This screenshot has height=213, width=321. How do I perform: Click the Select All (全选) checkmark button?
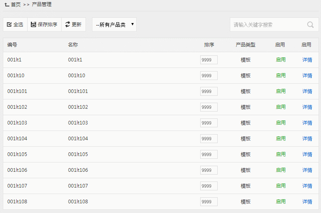(x=15, y=25)
